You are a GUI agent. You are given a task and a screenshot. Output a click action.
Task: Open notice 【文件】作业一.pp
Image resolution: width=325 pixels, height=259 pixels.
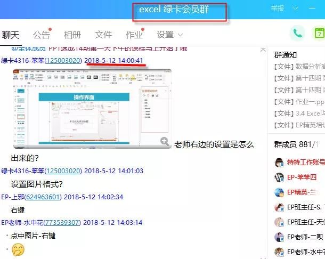[x=299, y=102]
